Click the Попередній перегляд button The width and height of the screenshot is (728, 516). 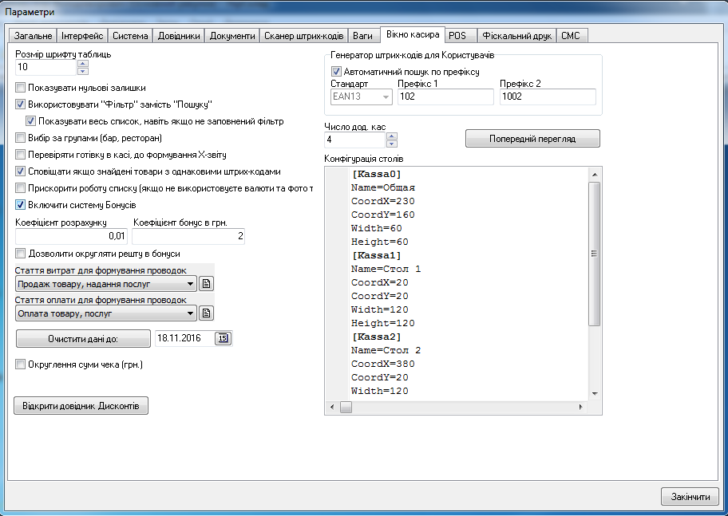(532, 139)
